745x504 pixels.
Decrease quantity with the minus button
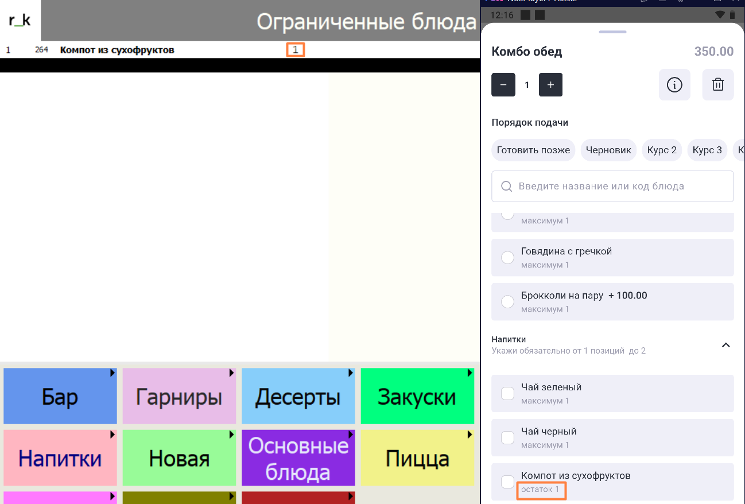click(x=503, y=85)
